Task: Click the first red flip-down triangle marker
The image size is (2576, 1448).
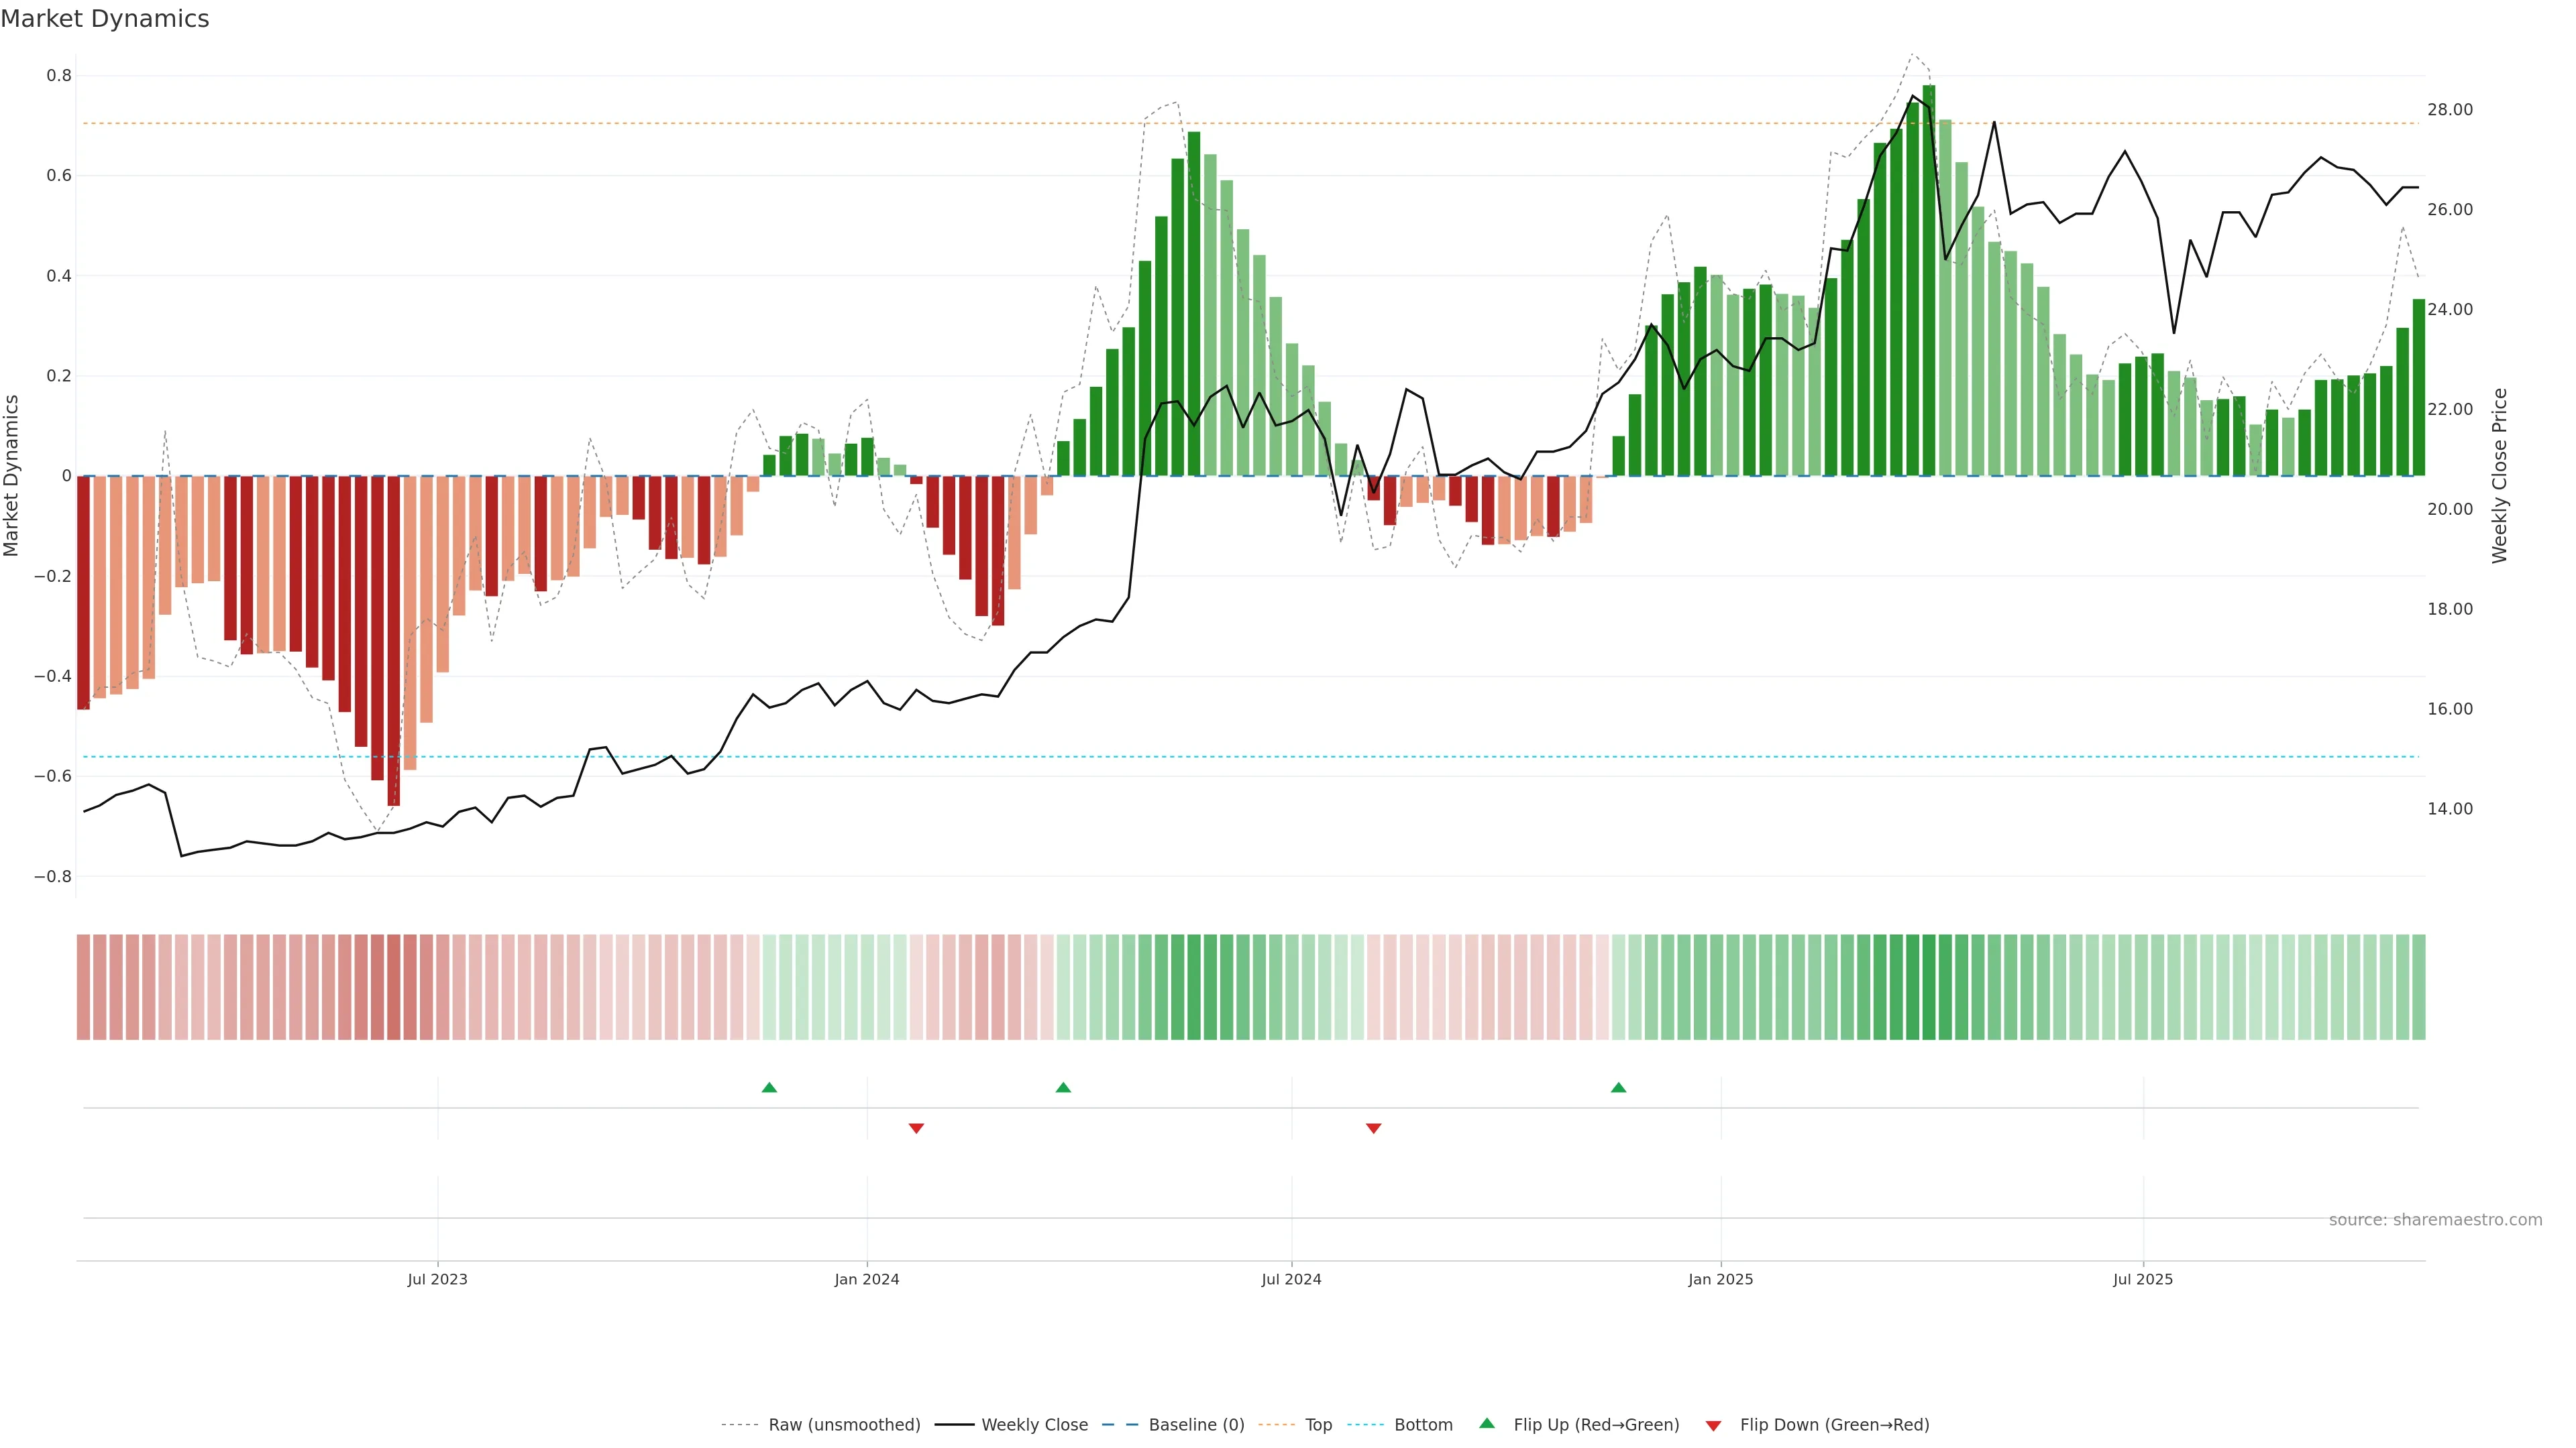Action: tap(916, 1128)
